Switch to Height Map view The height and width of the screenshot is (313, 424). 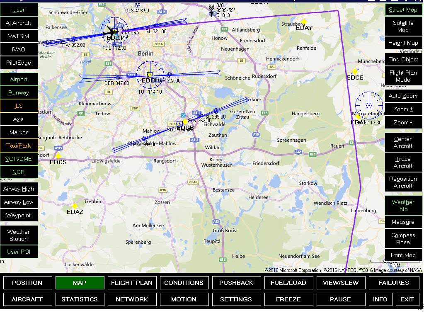tap(403, 43)
